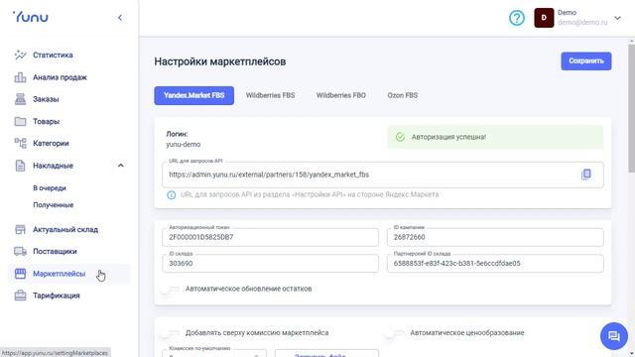Click the Актуальный склад icon
Image resolution: width=635 pixels, height=357 pixels.
click(x=20, y=229)
